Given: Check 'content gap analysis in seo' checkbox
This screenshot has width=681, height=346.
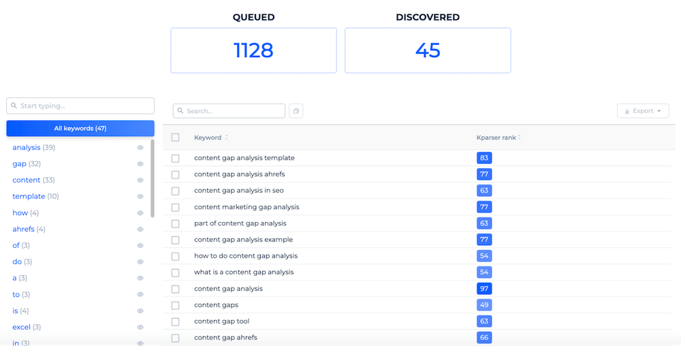Looking at the screenshot, I should pyautogui.click(x=176, y=191).
